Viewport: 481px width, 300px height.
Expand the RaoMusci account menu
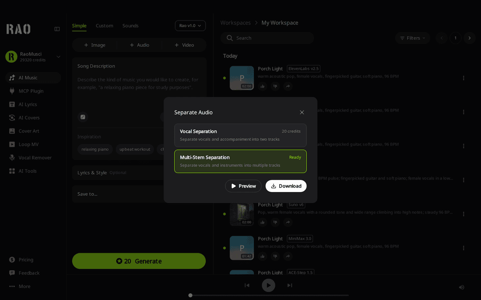[58, 56]
